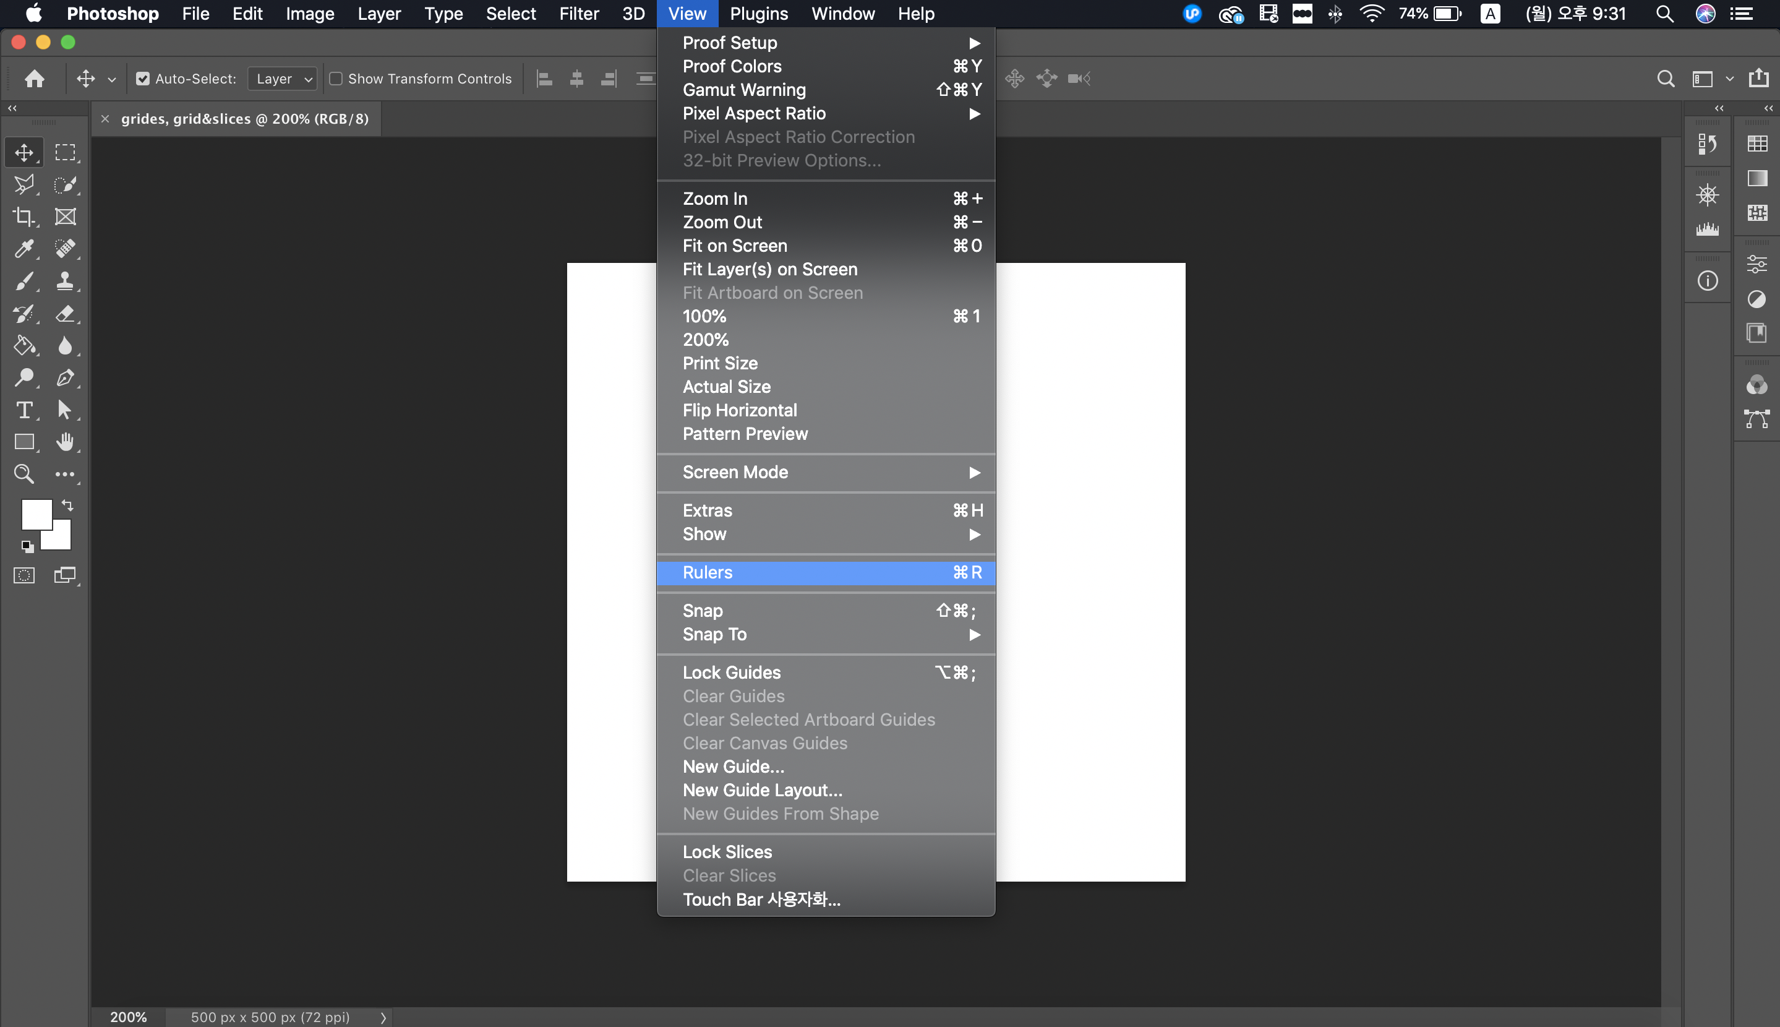
Task: Toggle Quick Mask mode icon
Action: (x=24, y=575)
